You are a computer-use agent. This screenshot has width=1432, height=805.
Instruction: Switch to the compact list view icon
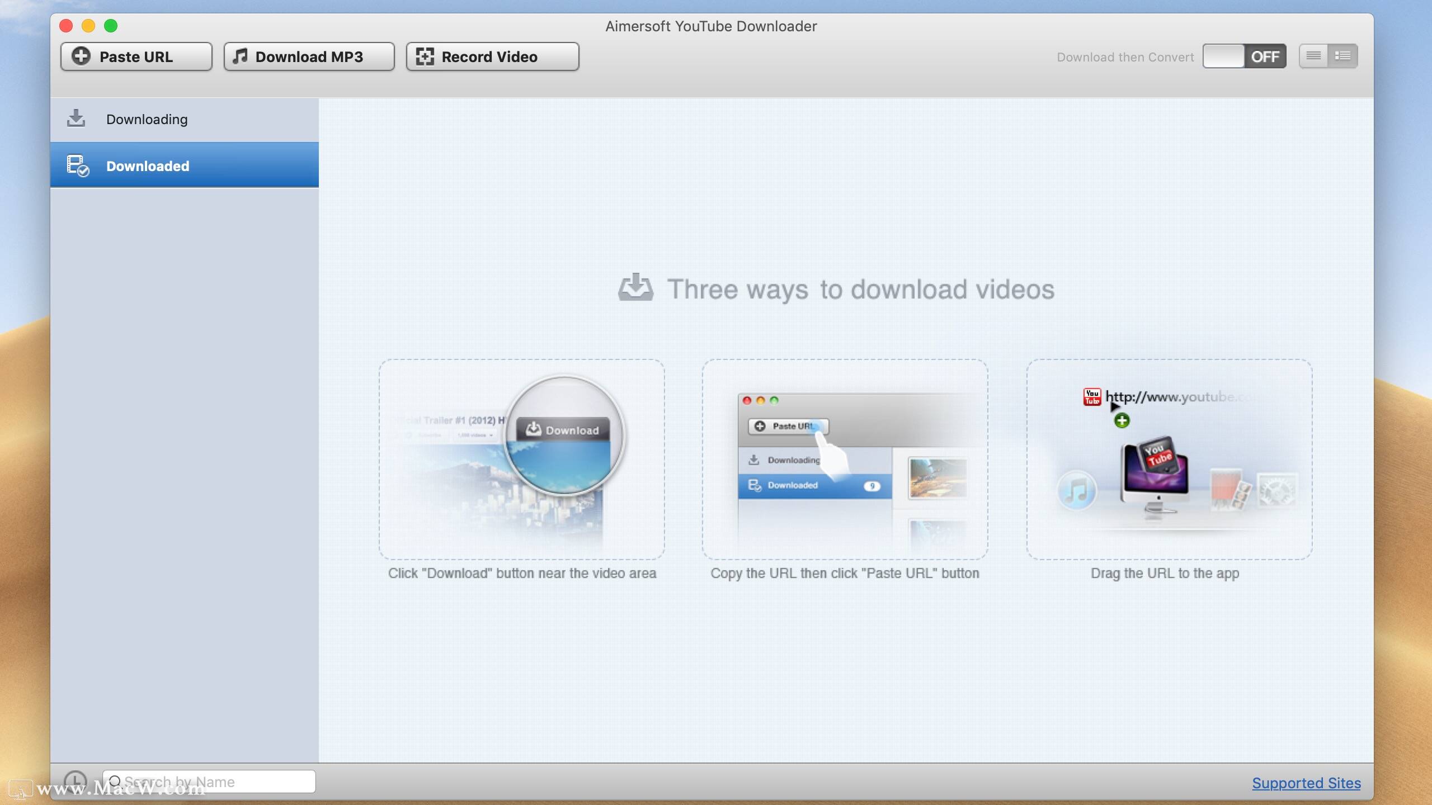coord(1313,56)
